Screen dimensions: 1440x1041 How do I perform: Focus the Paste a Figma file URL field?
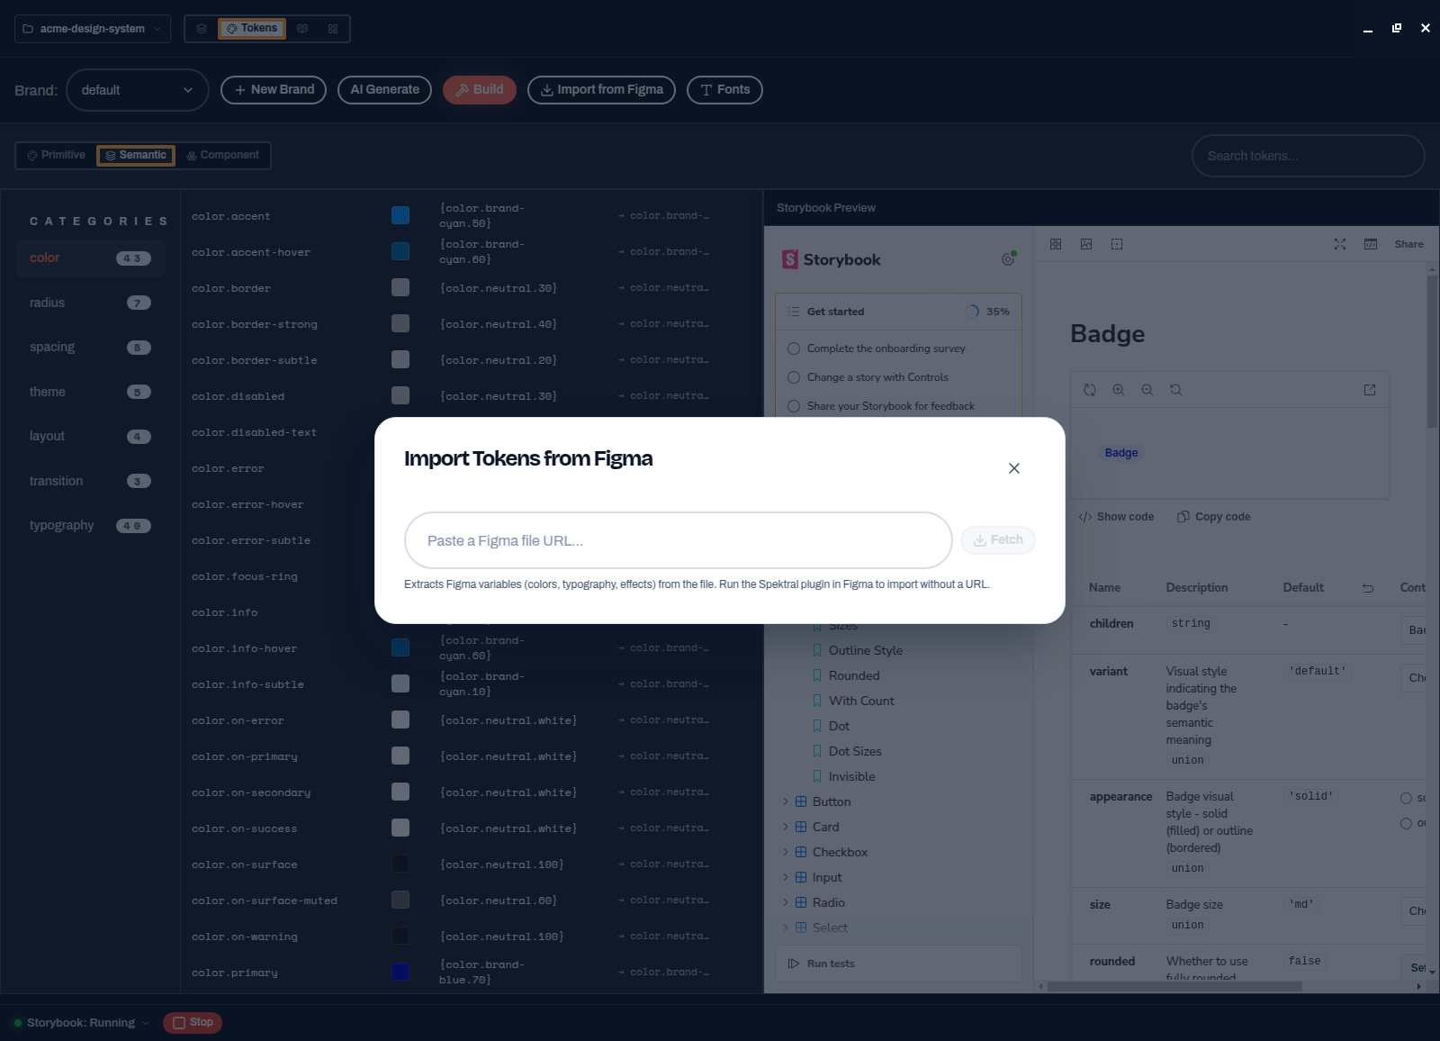(679, 540)
